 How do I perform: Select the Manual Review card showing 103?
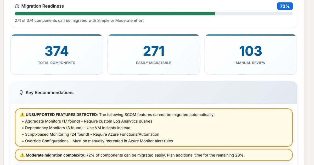250,54
